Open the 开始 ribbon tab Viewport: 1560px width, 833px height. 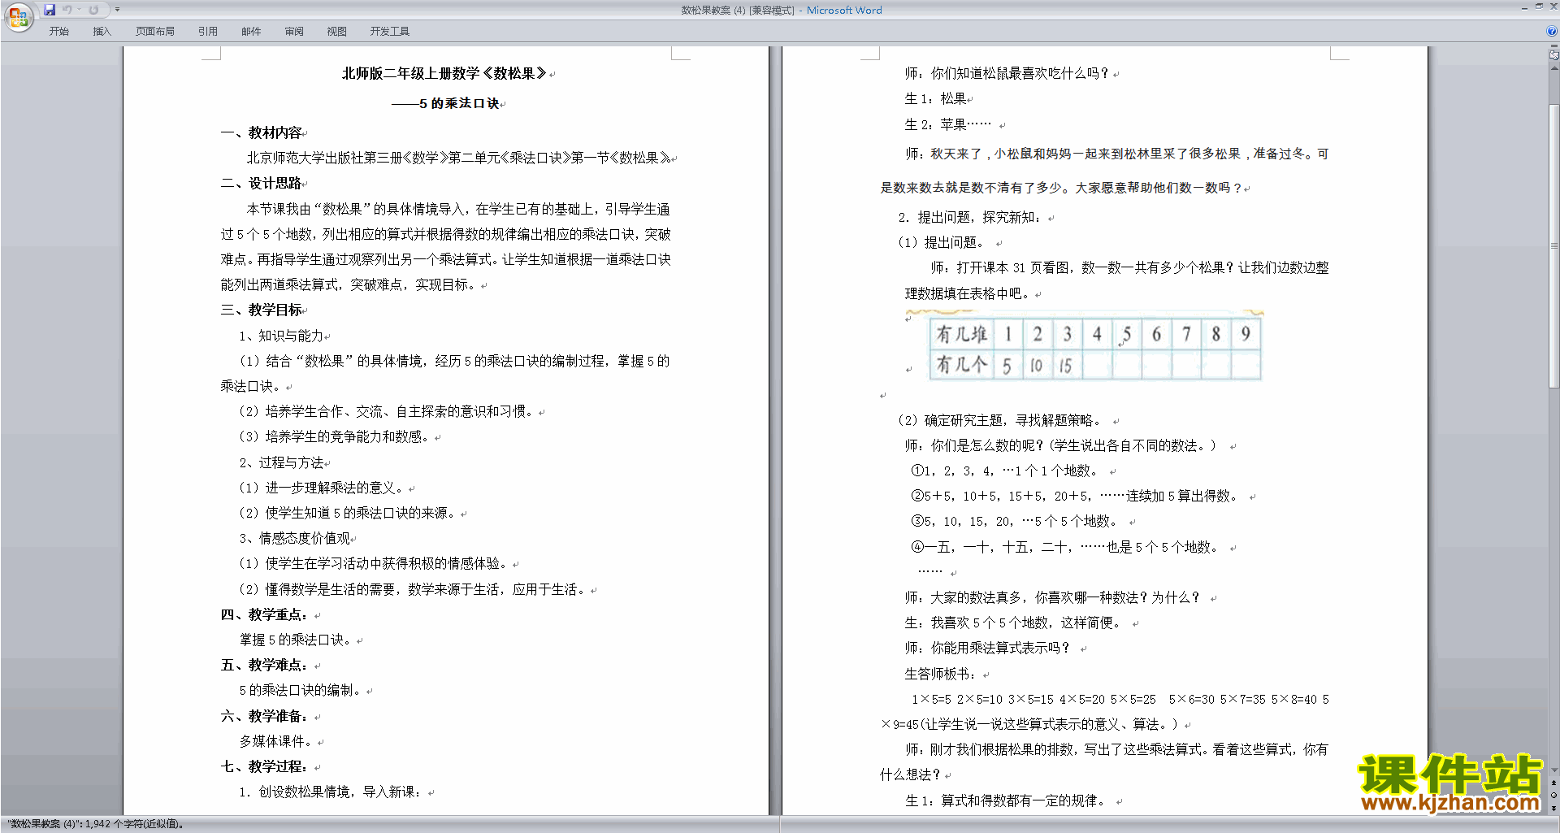click(x=58, y=31)
